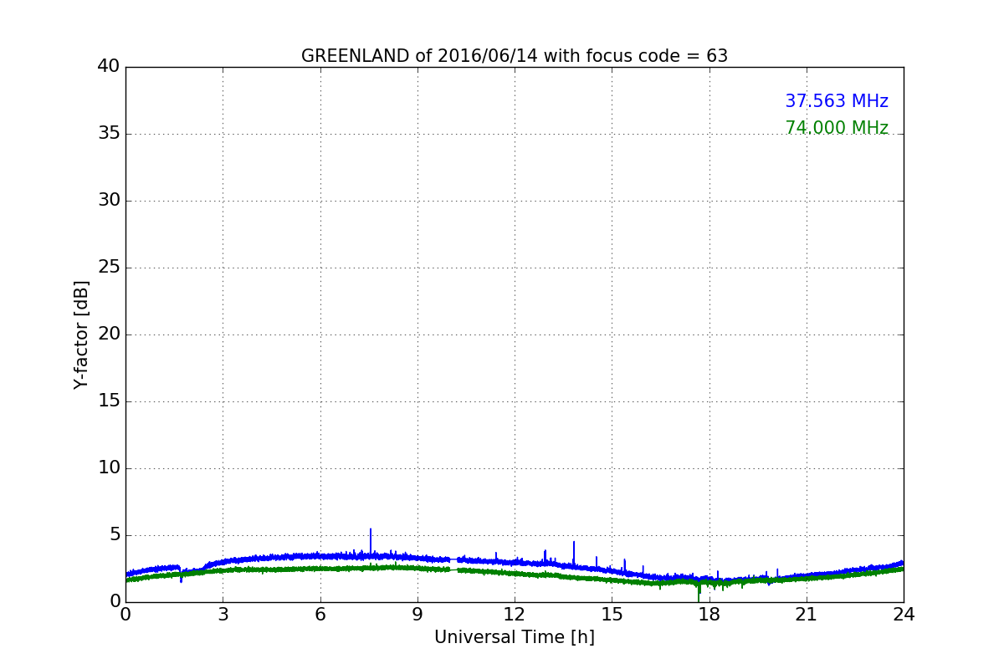Click the '10' tick on the Y-factor axis

110,467
